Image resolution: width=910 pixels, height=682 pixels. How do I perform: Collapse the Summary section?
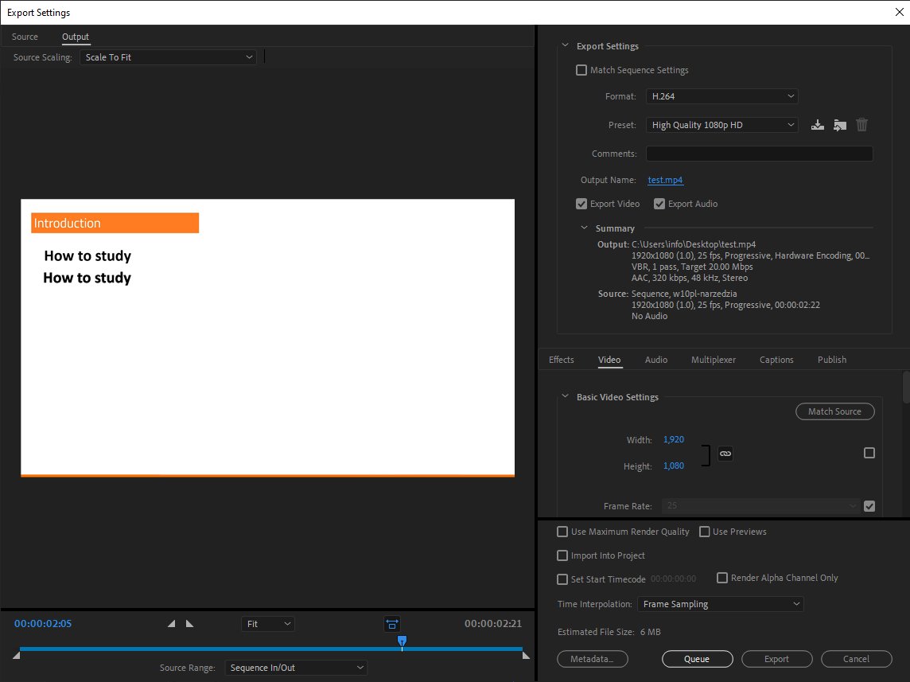click(584, 228)
